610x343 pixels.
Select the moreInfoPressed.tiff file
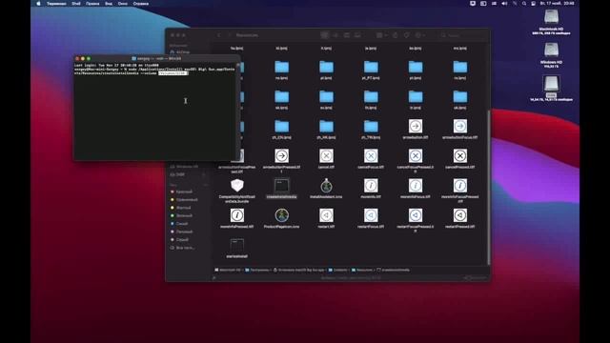coord(237,218)
